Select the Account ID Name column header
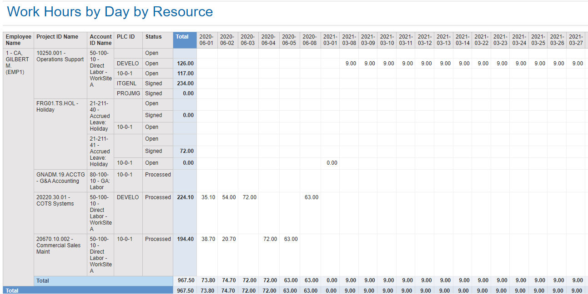This screenshot has width=588, height=294. (101, 40)
